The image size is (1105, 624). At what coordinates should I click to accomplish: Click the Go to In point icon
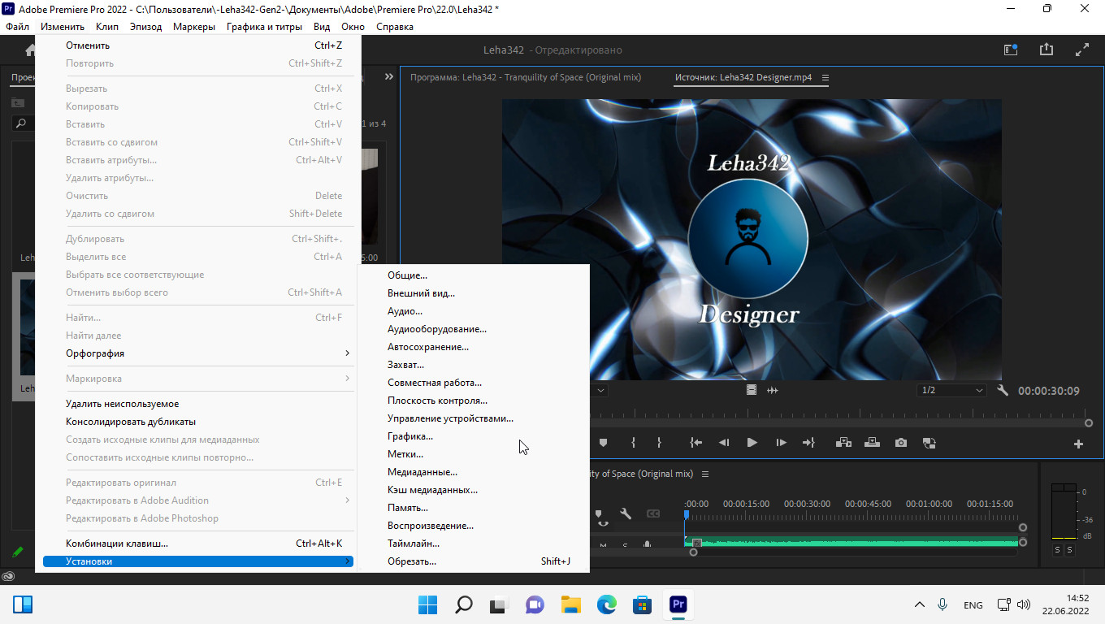pyautogui.click(x=695, y=443)
